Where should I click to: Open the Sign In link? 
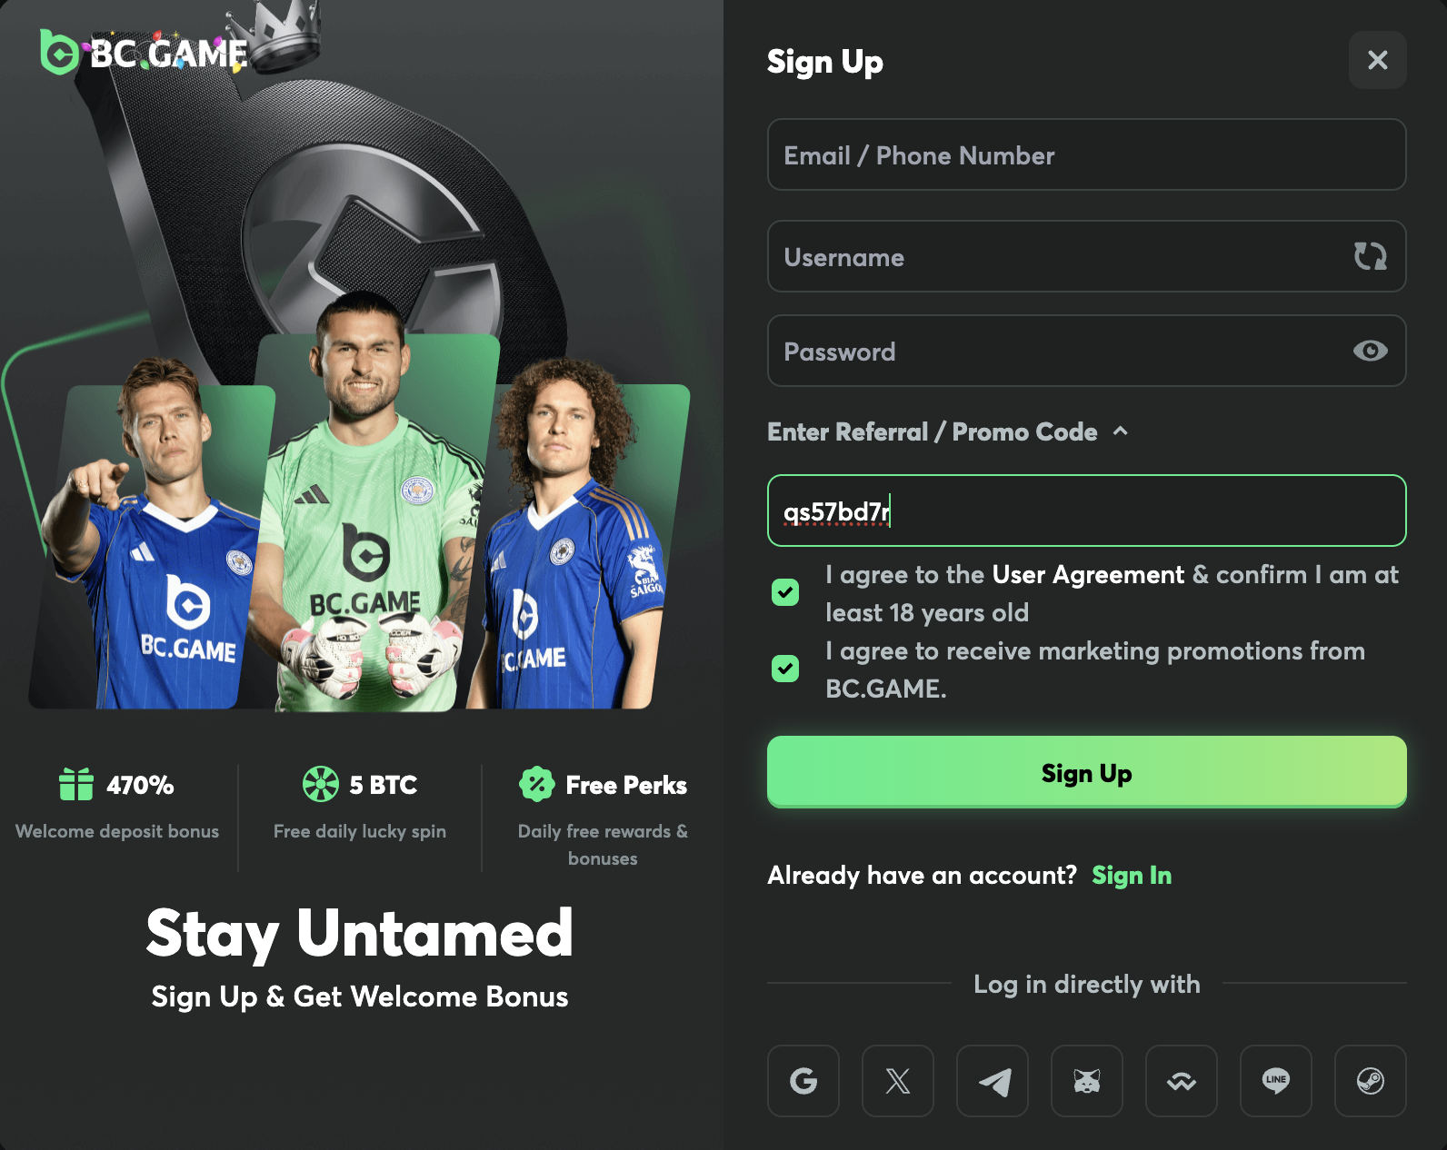click(1132, 875)
